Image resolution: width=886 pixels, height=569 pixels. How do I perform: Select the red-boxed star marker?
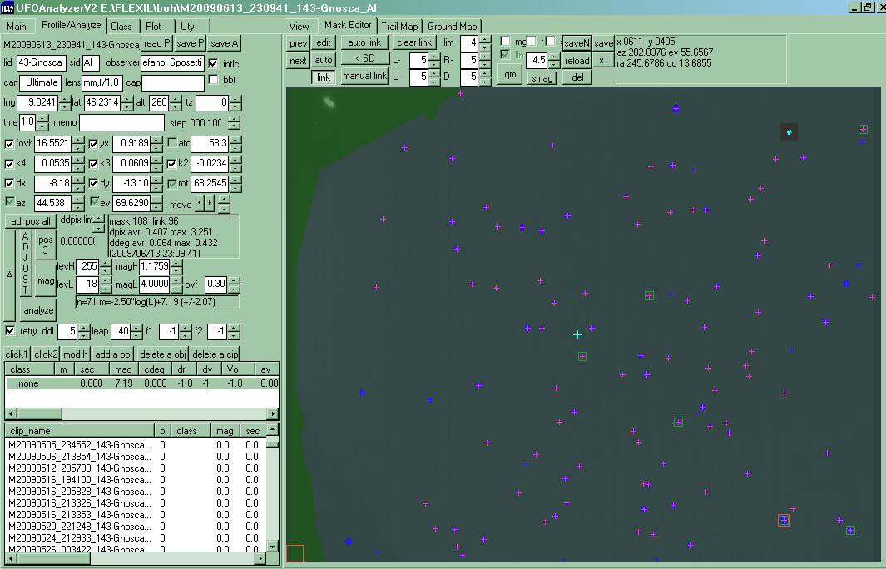point(784,520)
